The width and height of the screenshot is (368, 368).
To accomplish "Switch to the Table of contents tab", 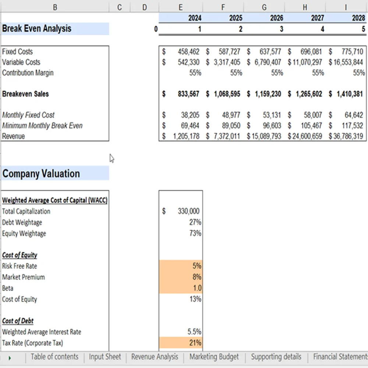I will pos(54,357).
